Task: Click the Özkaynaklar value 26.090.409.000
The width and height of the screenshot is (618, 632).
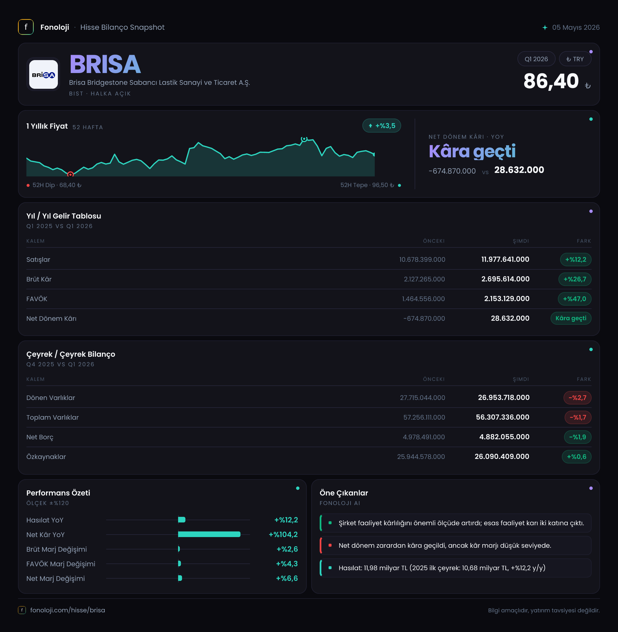Action: 502,457
